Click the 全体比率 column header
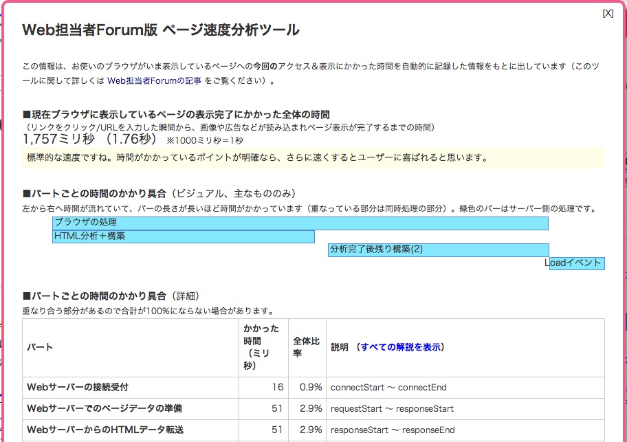This screenshot has height=442, width=627. tap(307, 347)
